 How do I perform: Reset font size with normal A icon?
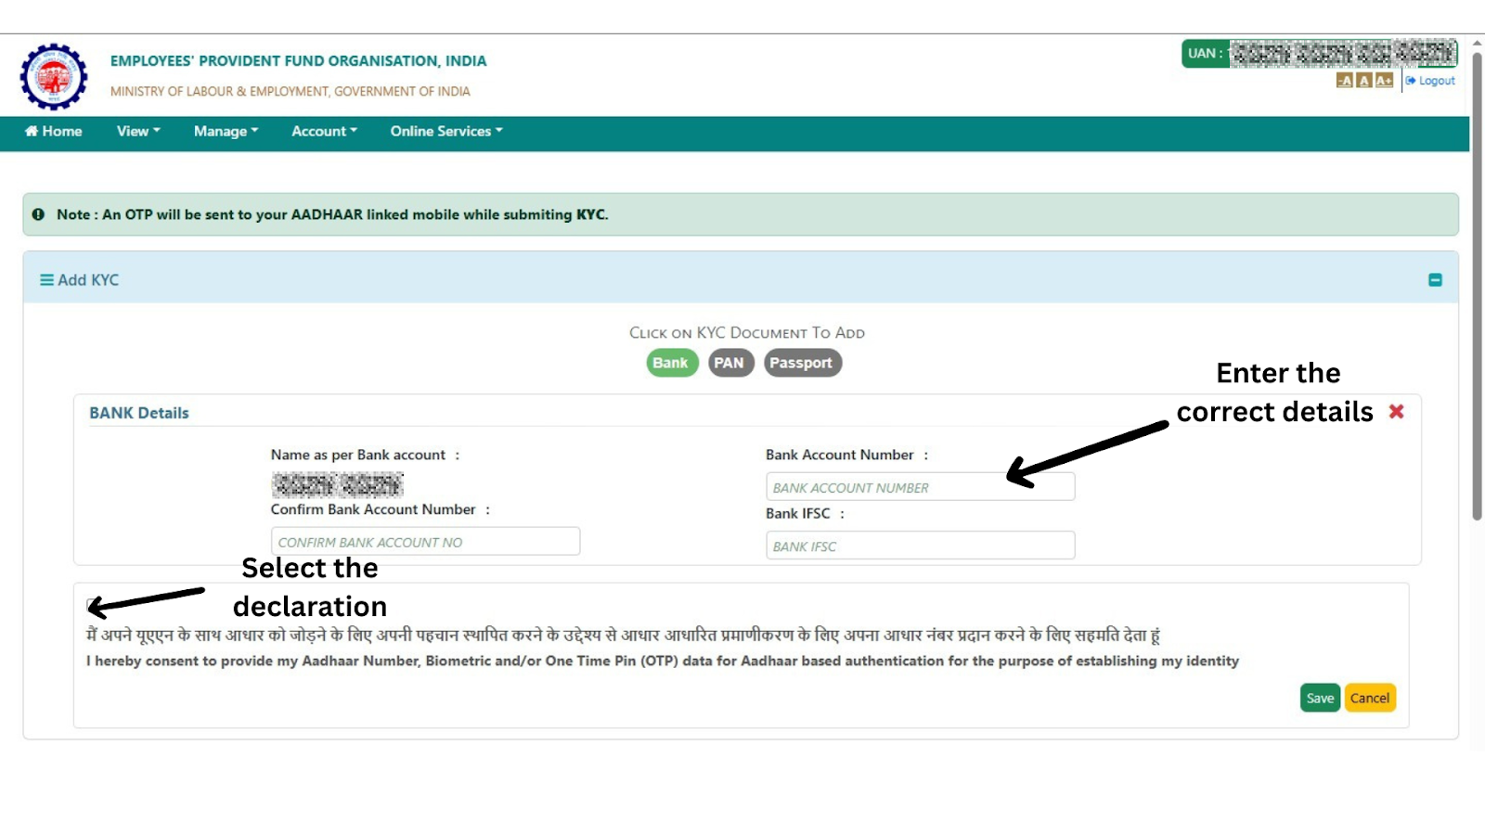(1363, 81)
